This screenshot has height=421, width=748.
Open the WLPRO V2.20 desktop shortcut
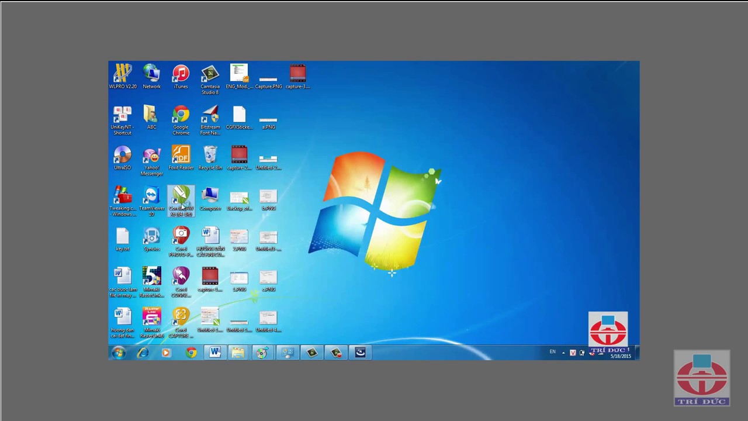(123, 77)
